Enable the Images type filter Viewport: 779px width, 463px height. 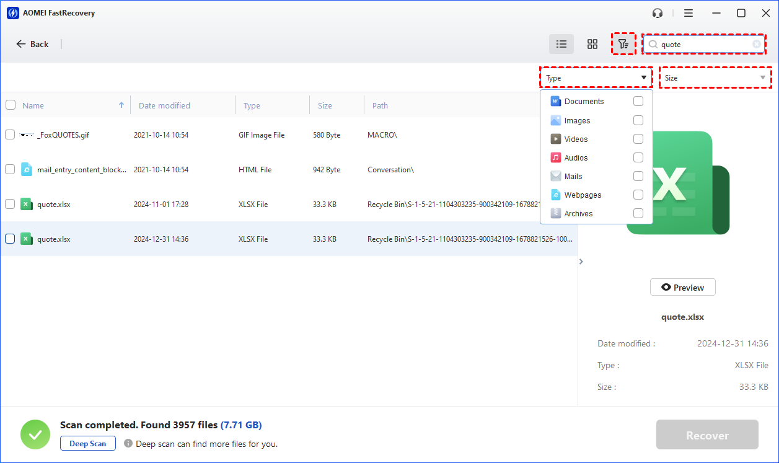click(x=638, y=120)
